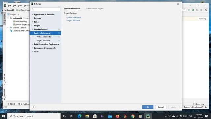Open the TODO tool window
The height and width of the screenshot is (119, 211).
pyautogui.click(x=11, y=104)
